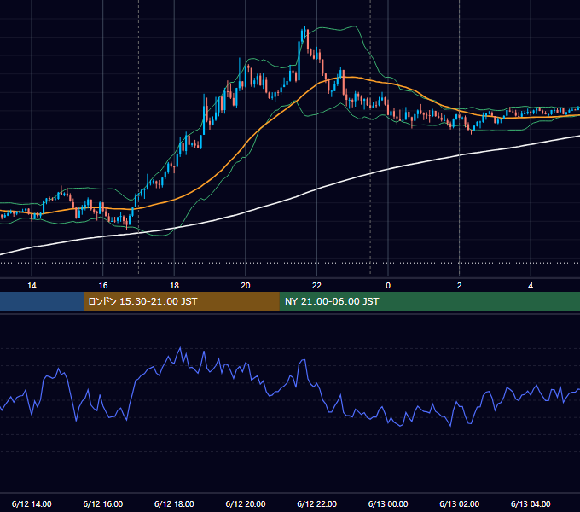Screen dimensions: 580x512
Task: Click the 6/13 04:00 date label
Action: tap(531, 503)
